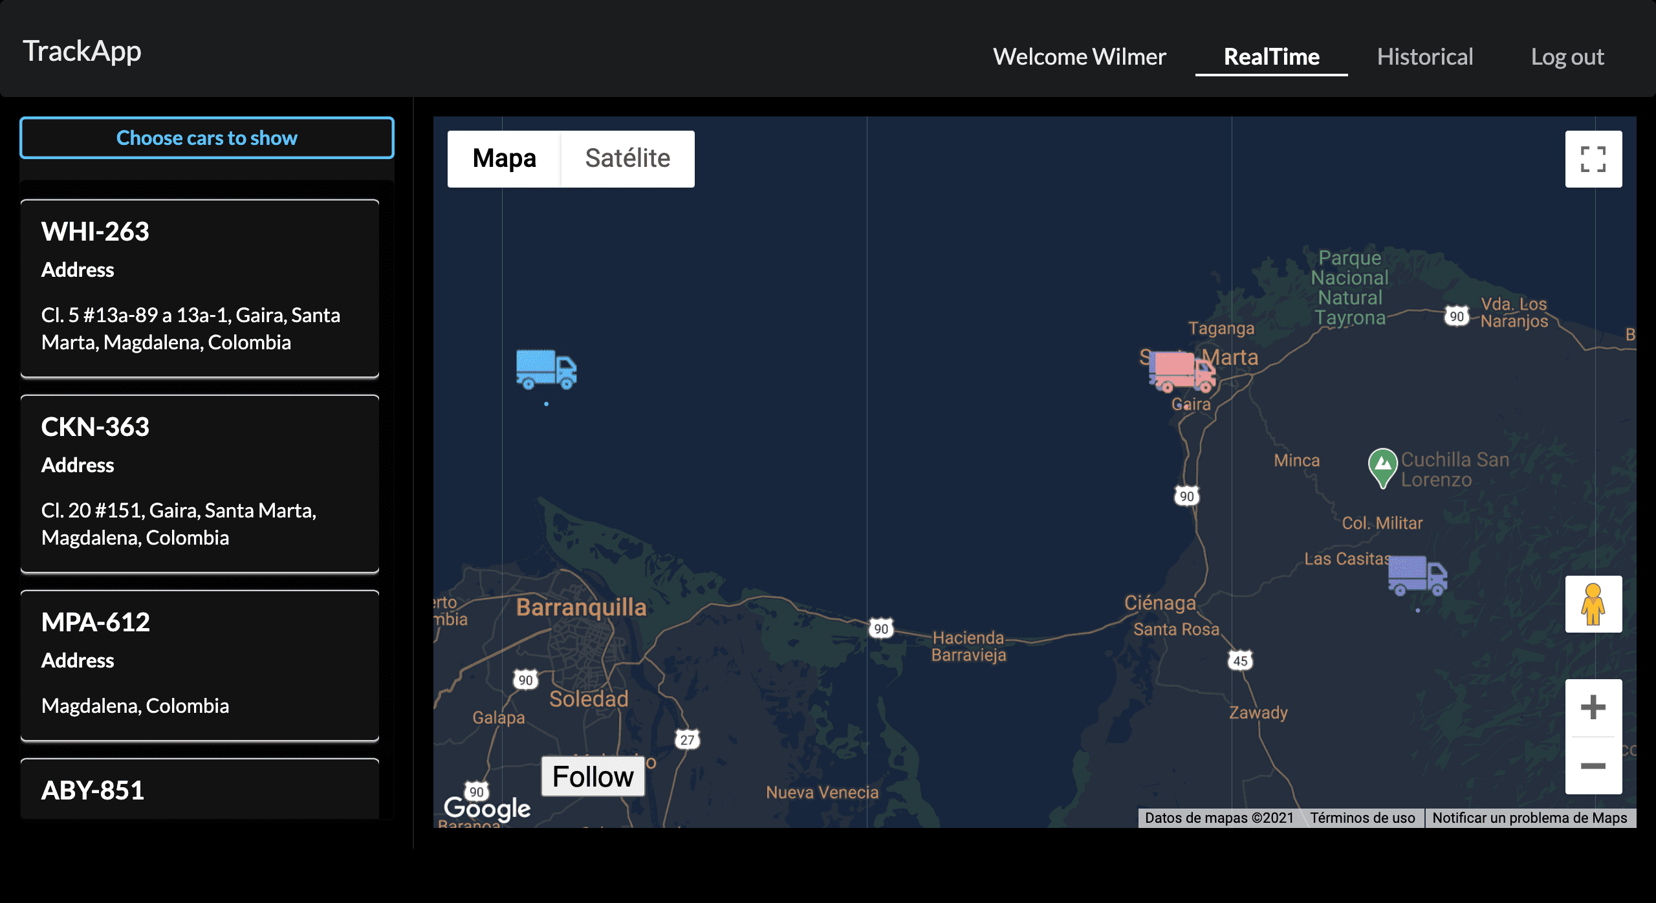Click the Street View pegman icon
1656x903 pixels.
(x=1593, y=604)
